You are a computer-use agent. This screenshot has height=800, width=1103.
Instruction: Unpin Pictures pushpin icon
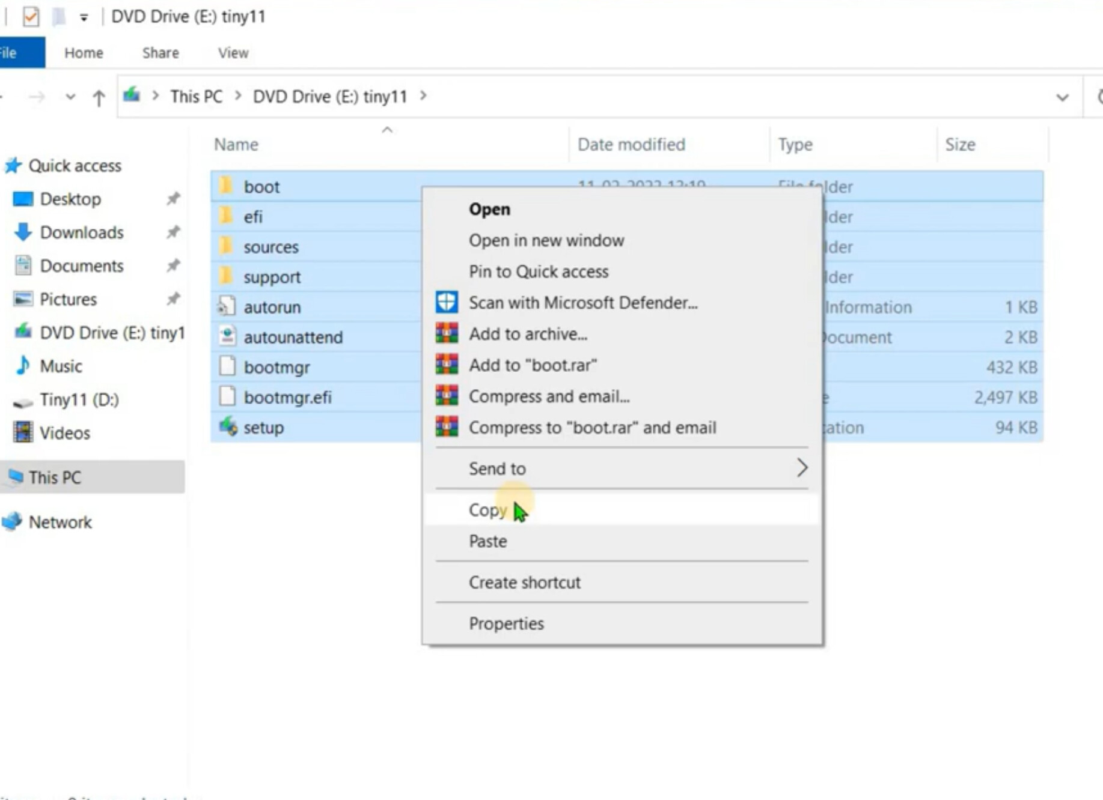click(x=173, y=298)
